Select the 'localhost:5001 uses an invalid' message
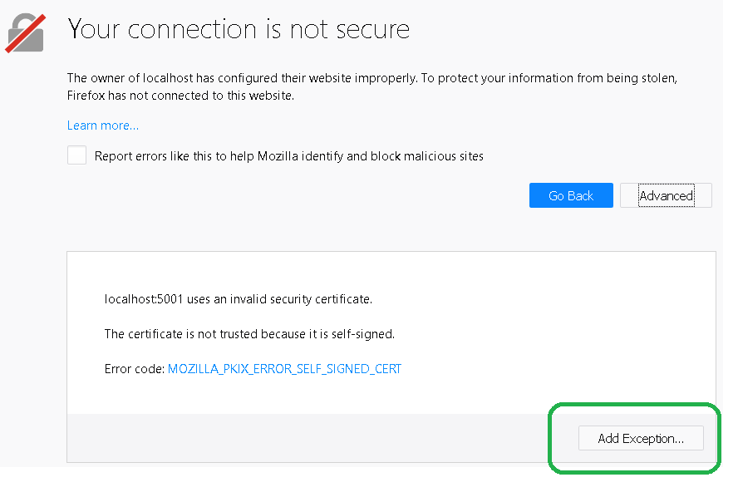 239,299
